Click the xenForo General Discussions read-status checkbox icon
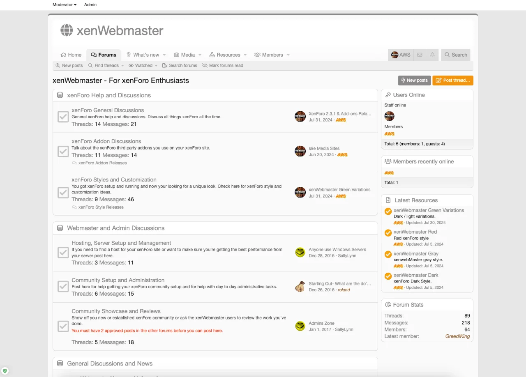 (x=63, y=117)
